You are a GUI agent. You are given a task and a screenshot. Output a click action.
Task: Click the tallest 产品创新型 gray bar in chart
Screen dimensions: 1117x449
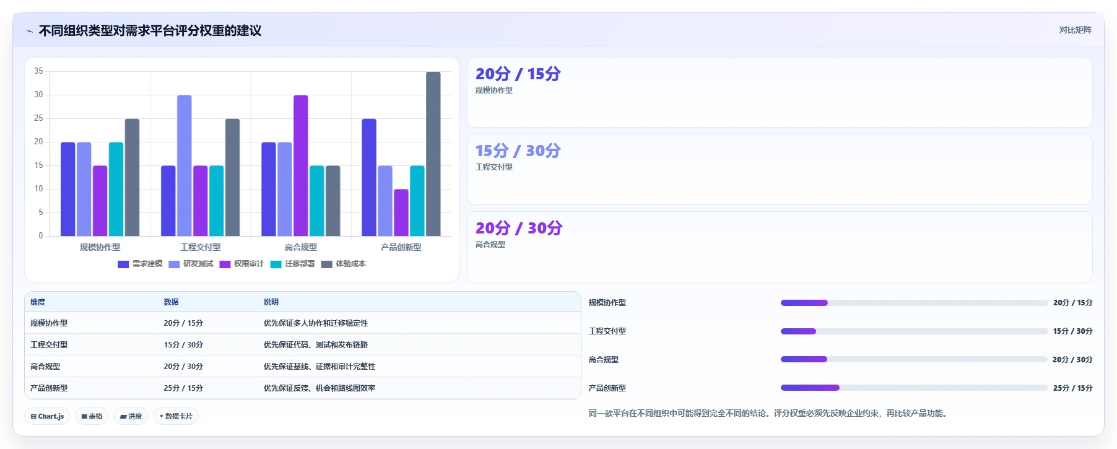tap(433, 154)
